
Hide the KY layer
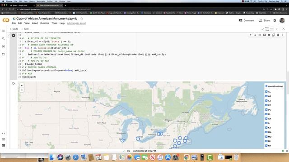(x=266, y=127)
